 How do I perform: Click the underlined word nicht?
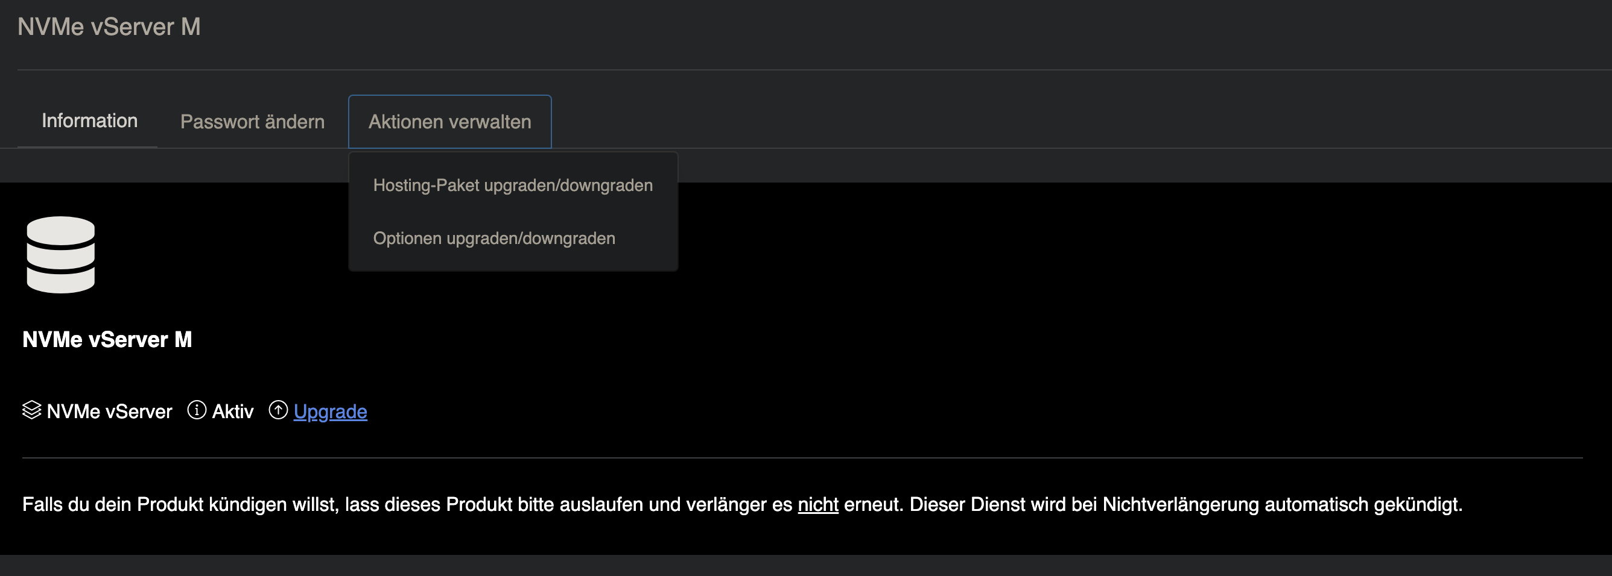(818, 504)
